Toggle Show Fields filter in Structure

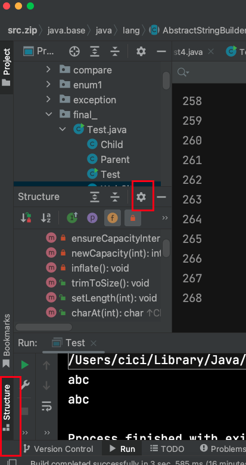pyautogui.click(x=113, y=218)
